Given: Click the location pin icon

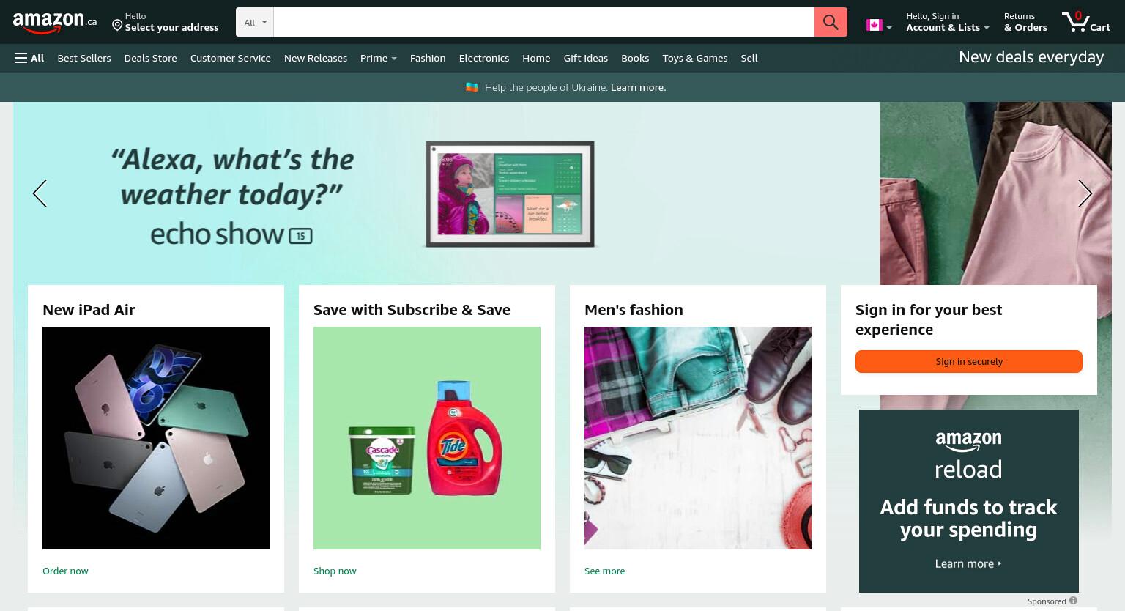Looking at the screenshot, I should pyautogui.click(x=117, y=26).
